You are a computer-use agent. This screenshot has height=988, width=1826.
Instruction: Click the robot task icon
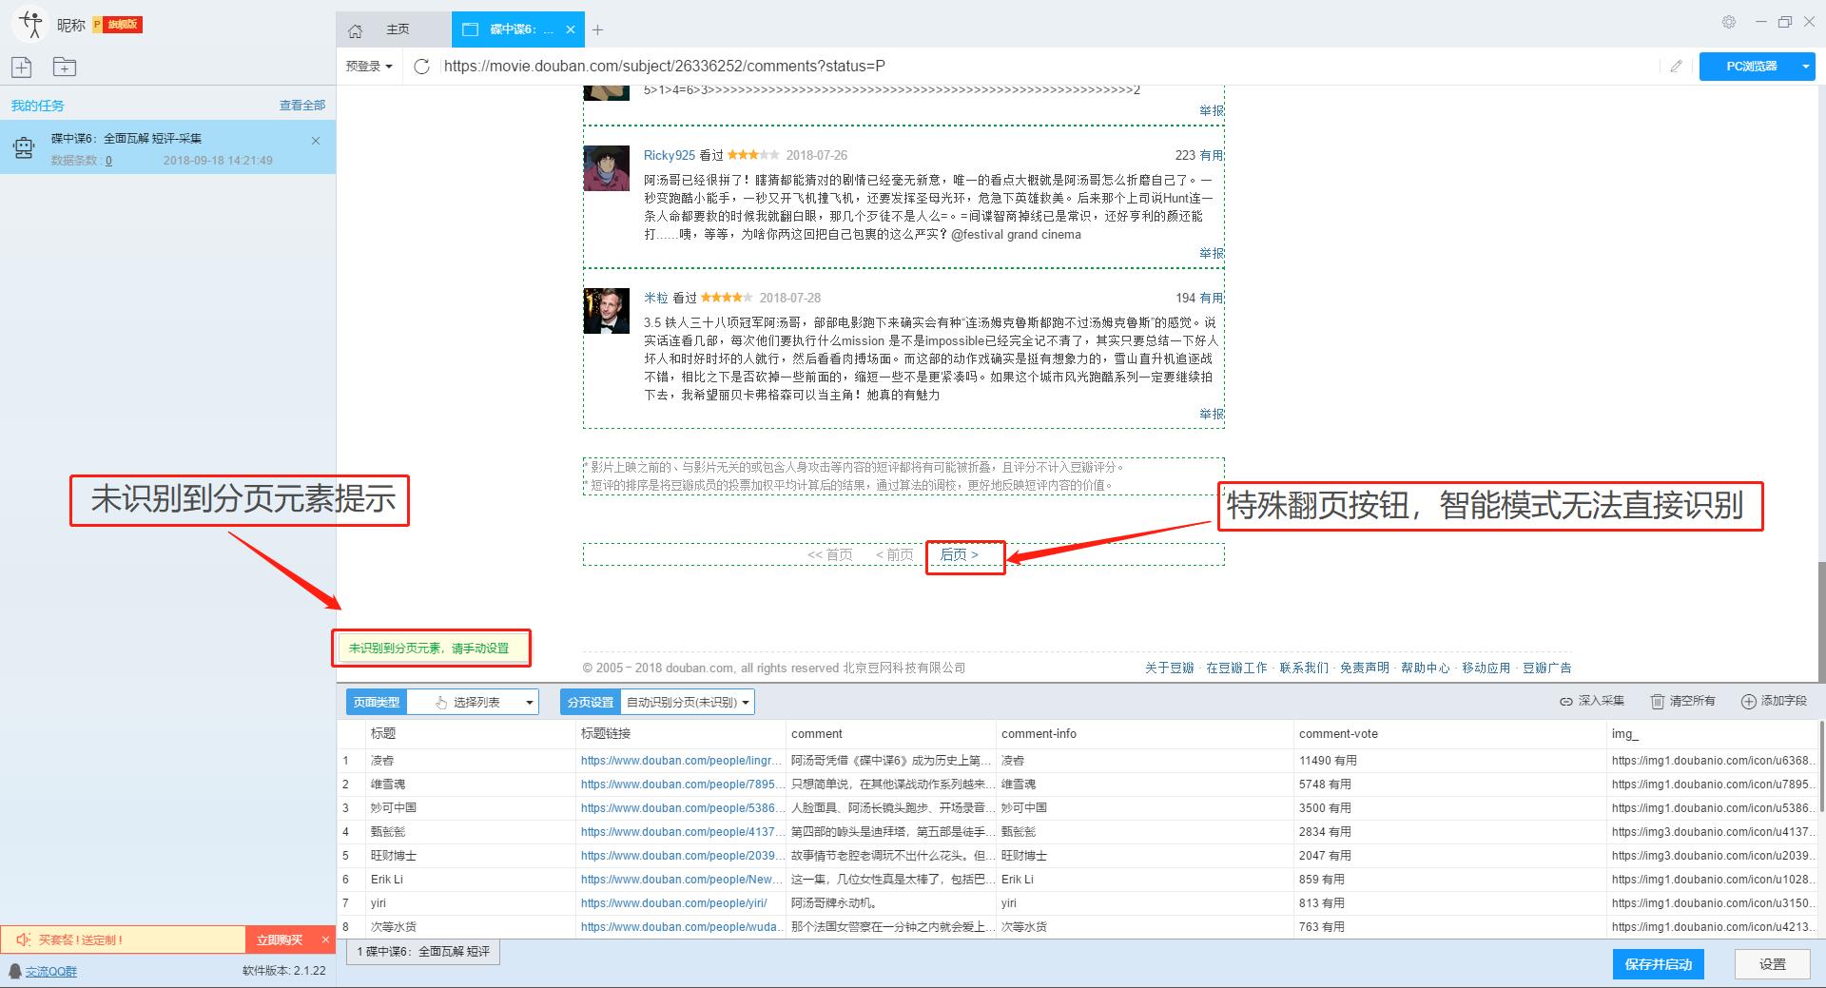pos(24,147)
